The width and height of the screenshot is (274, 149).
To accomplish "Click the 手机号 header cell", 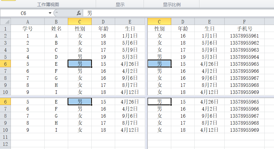I will [x=244, y=29].
